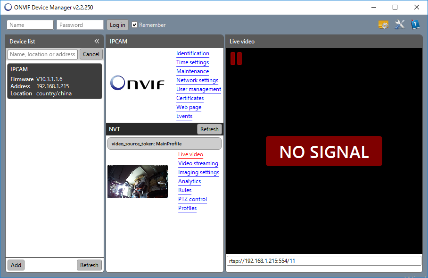The height and width of the screenshot is (278, 428).
Task: Click the Add device button
Action: tap(16, 265)
